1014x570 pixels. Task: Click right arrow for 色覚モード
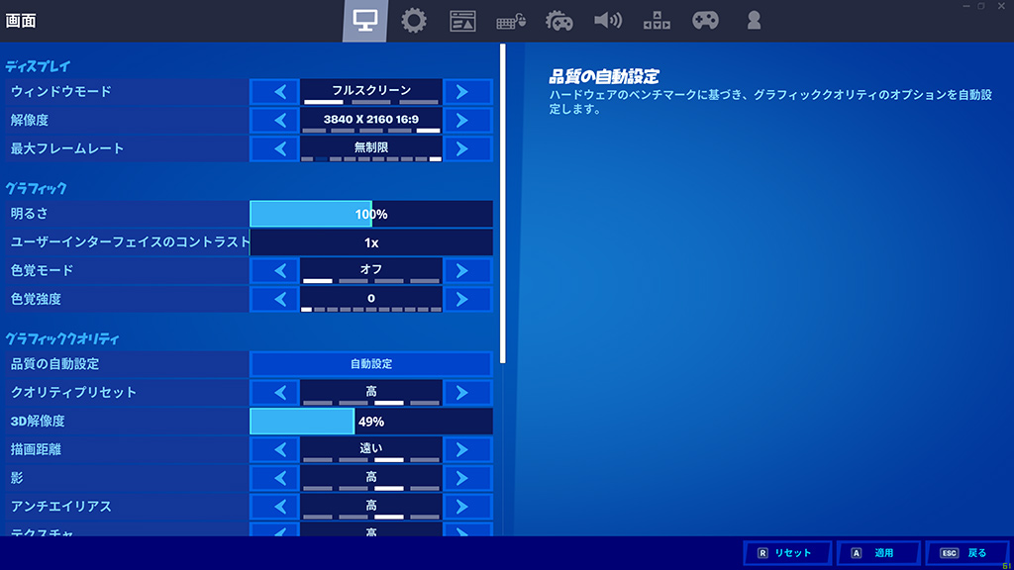coord(467,271)
